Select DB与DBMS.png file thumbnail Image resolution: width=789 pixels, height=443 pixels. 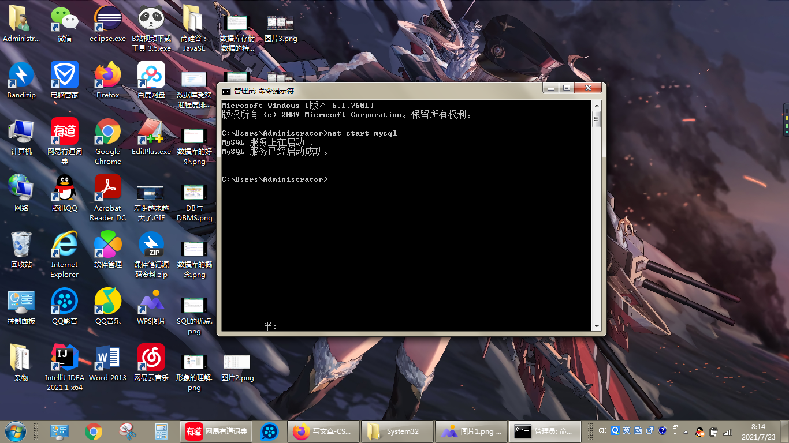coord(194,193)
